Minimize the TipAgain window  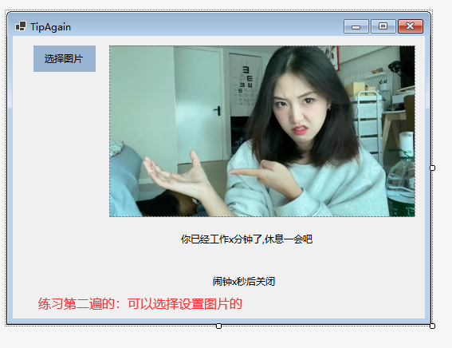[x=356, y=26]
